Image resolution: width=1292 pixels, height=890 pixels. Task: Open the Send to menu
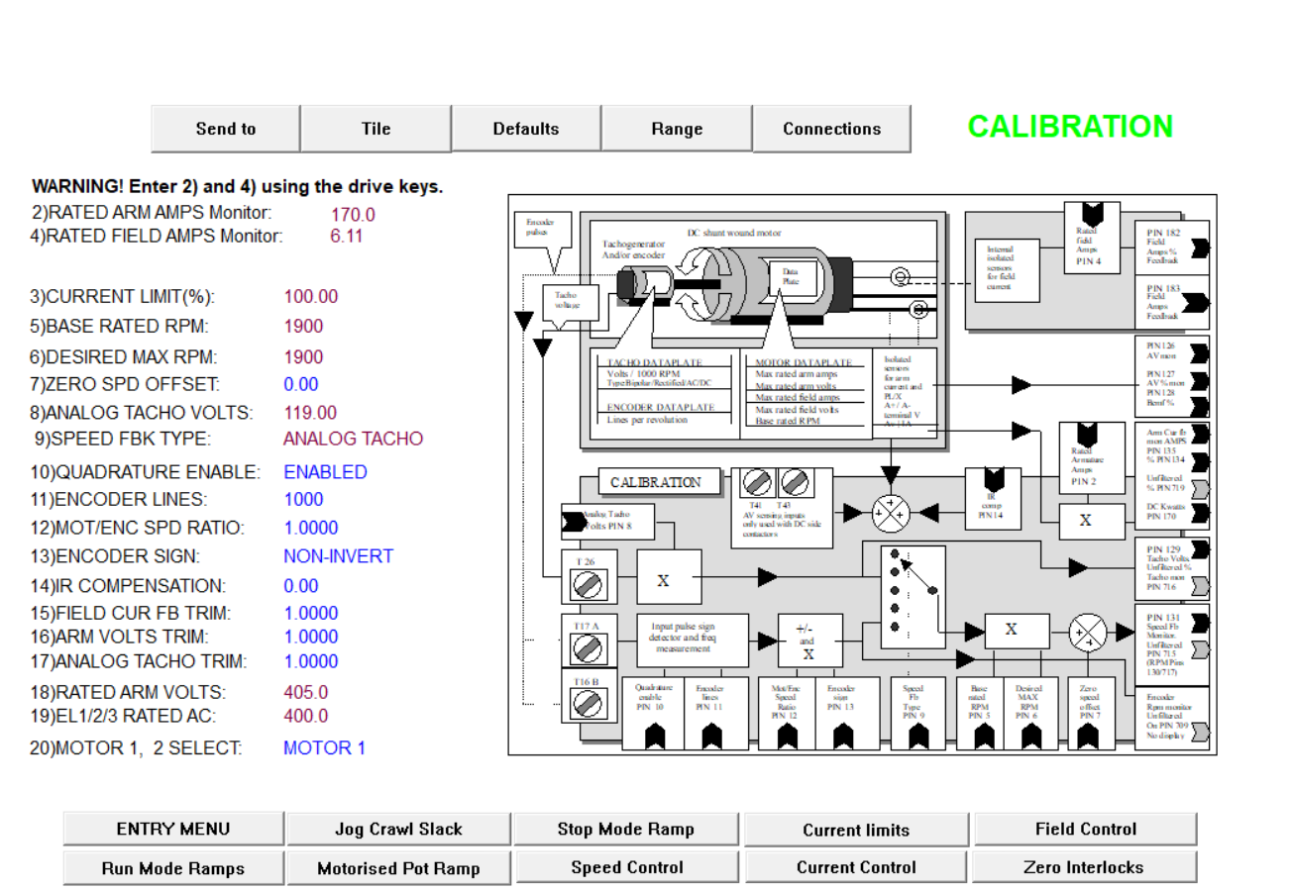click(x=225, y=129)
